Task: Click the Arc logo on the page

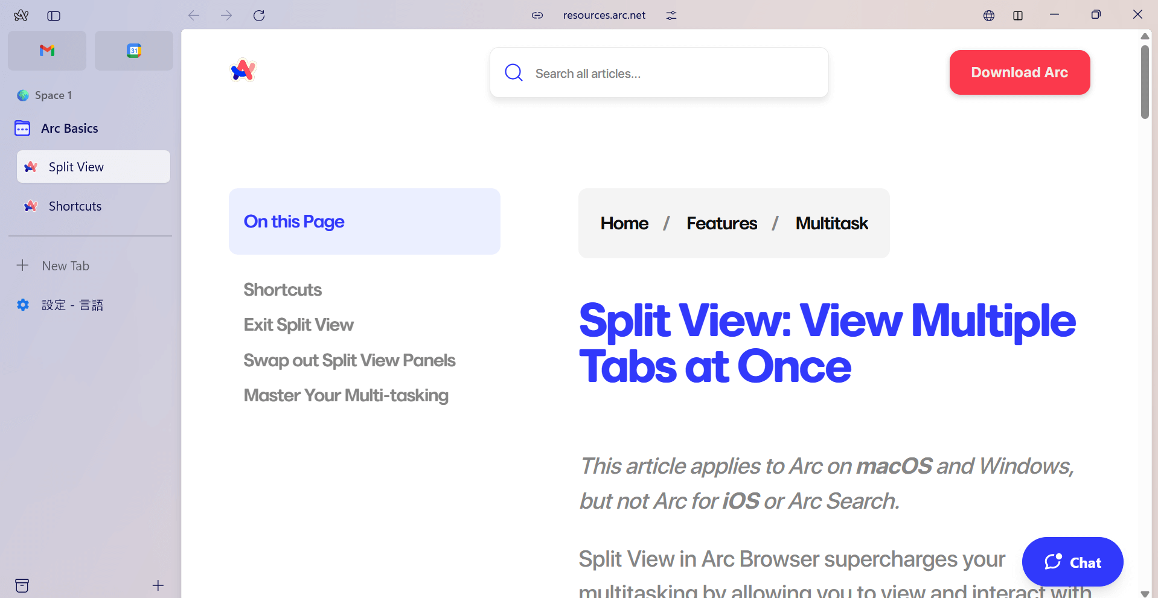Action: pos(243,71)
